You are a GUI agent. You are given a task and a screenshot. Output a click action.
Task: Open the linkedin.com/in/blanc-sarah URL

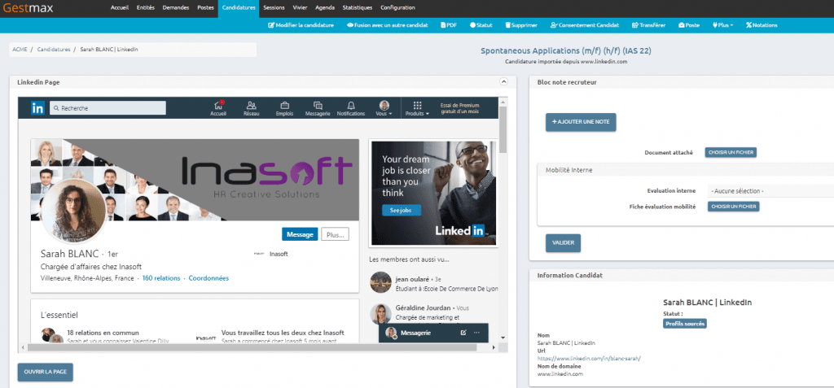pos(589,358)
